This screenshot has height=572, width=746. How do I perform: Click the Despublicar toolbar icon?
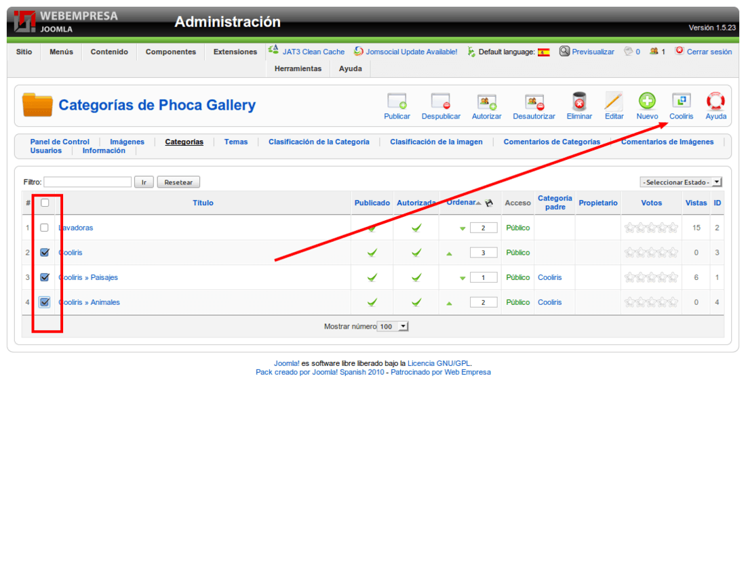[x=441, y=101]
